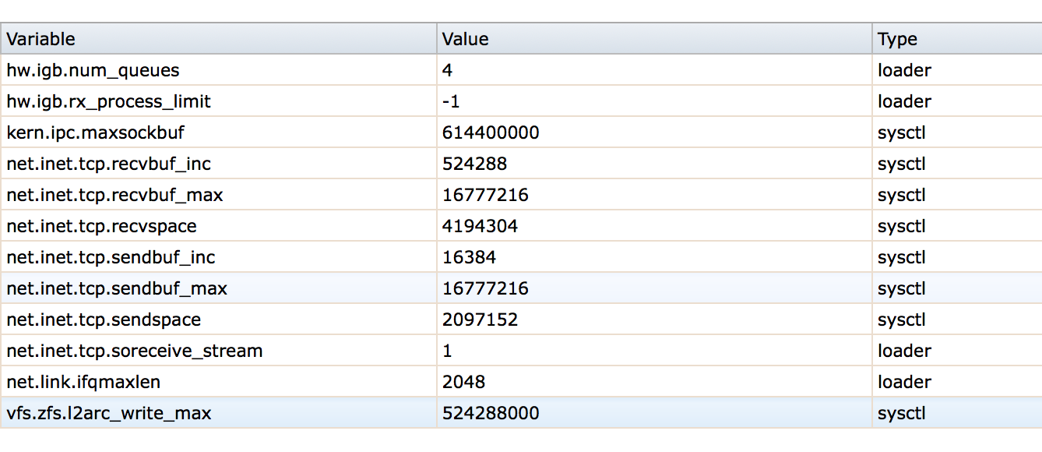The image size is (1042, 452).
Task: Click sysctl type in l2arc_write_max row
Action: click(902, 413)
